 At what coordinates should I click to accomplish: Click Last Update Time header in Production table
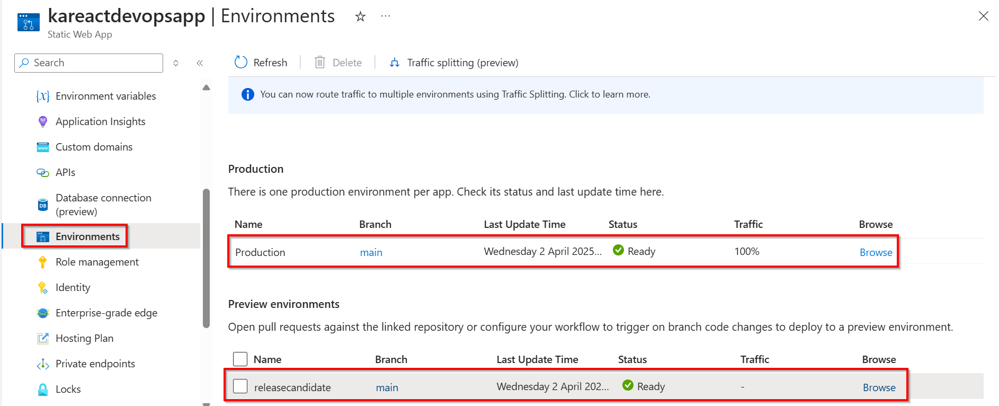pos(524,224)
